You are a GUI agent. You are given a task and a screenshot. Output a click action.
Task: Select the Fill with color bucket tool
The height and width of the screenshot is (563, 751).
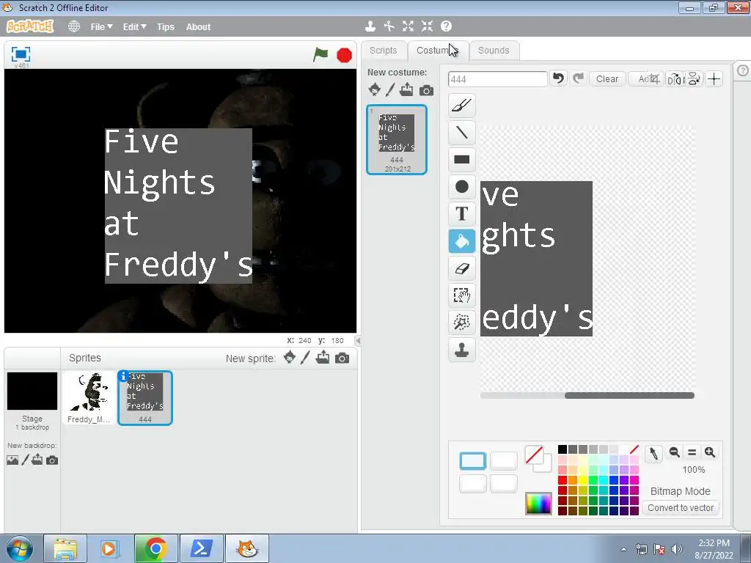tap(462, 240)
